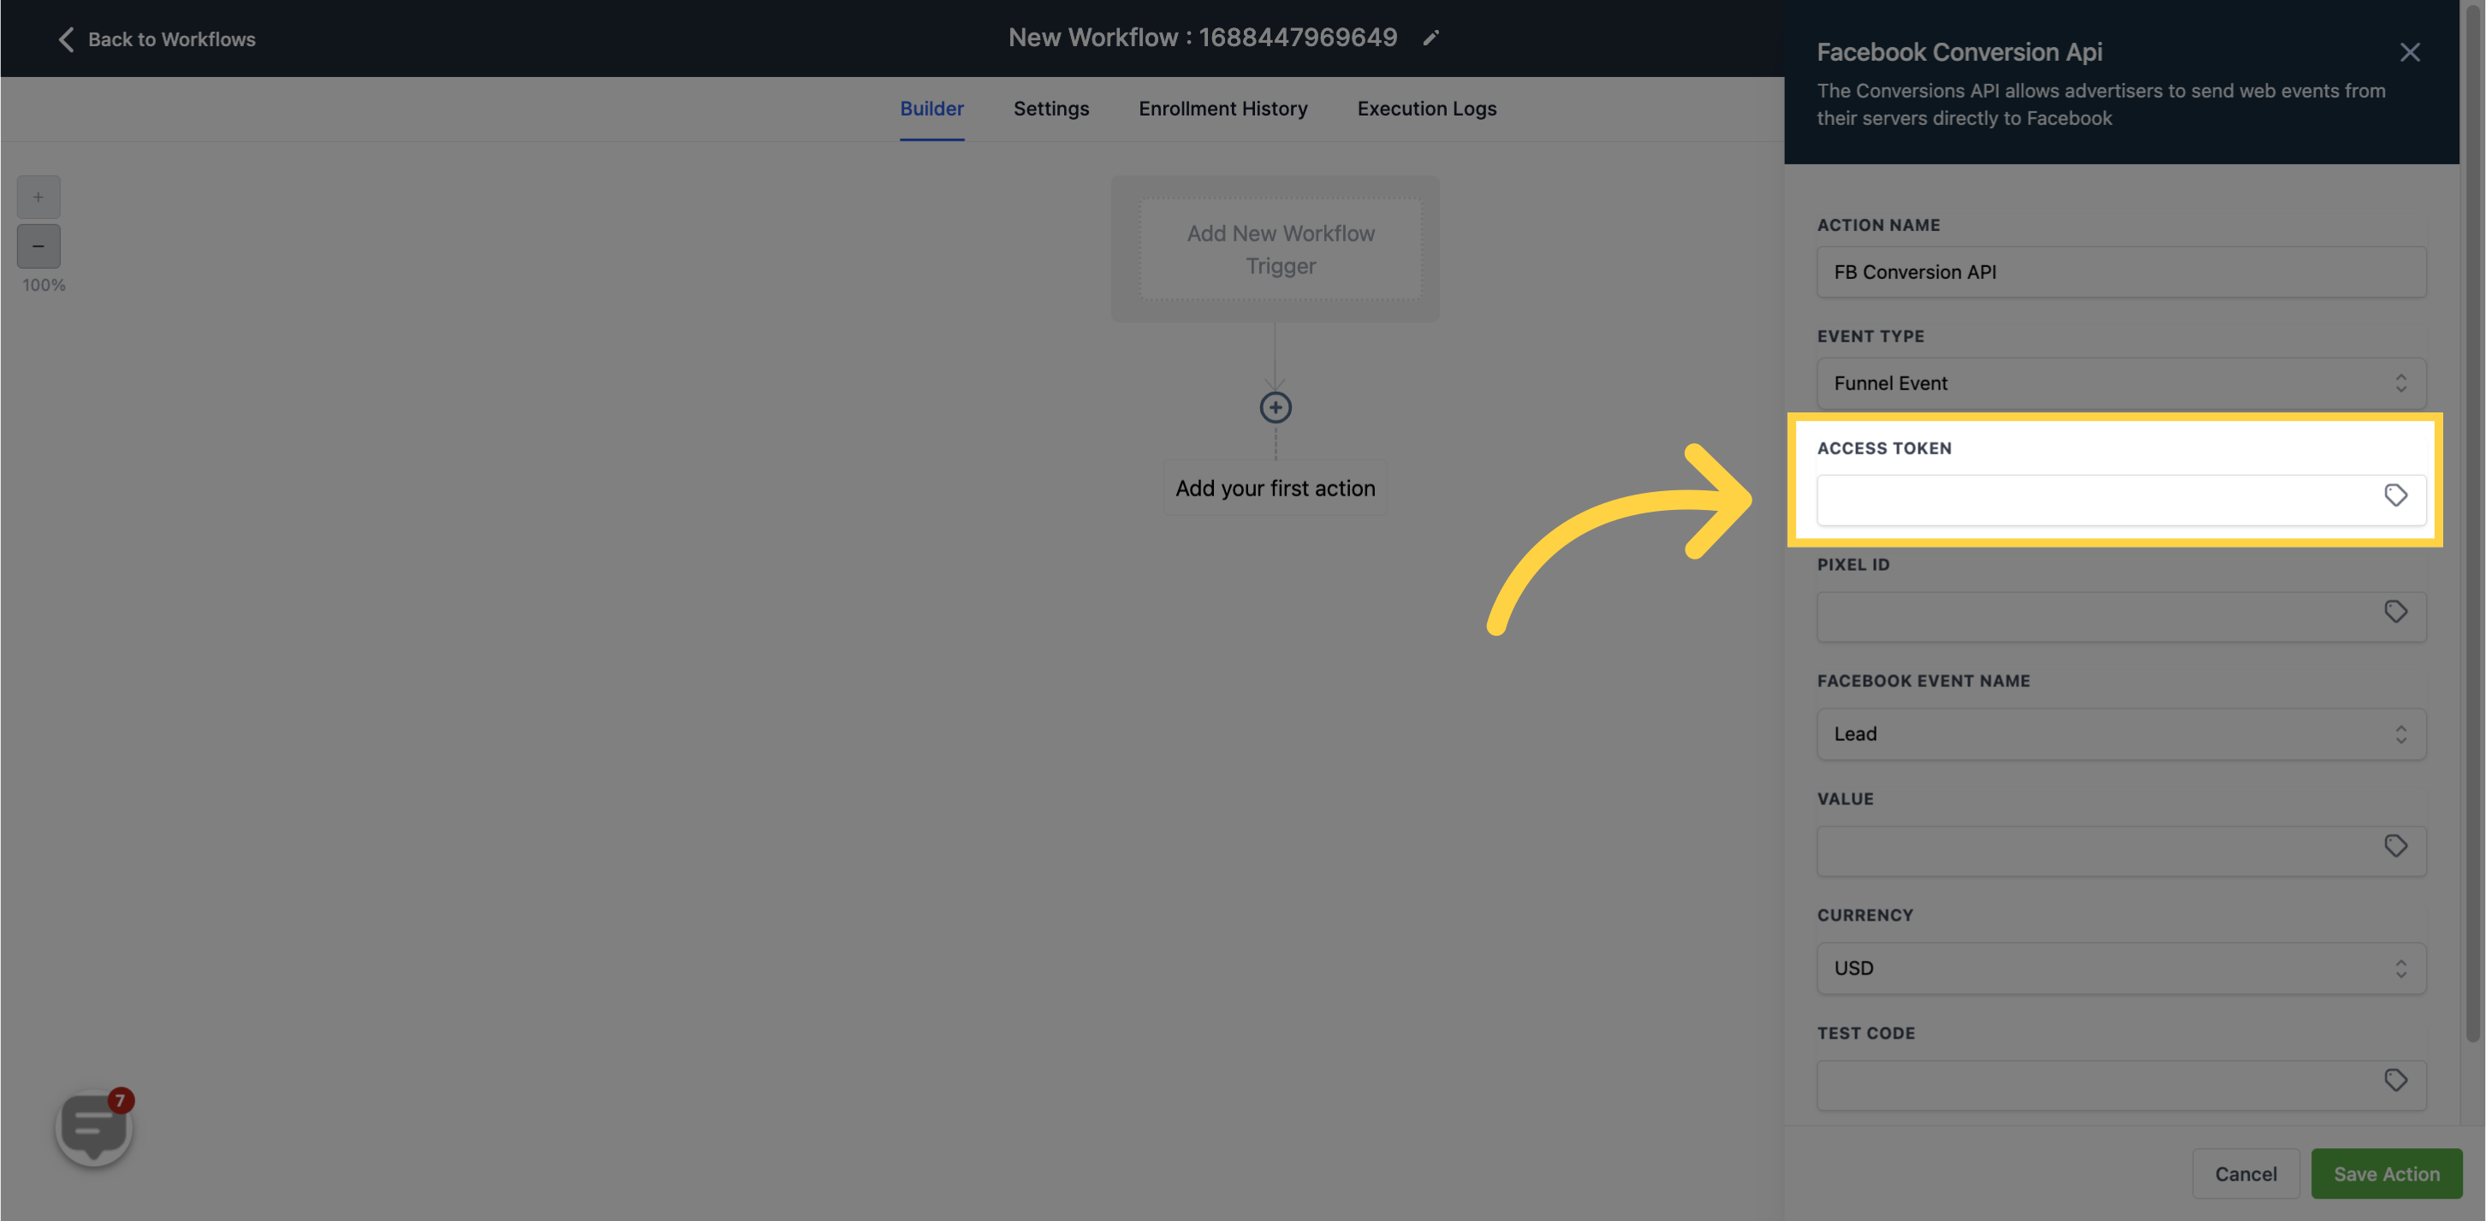Click the tag icon next to Test Code
2486x1221 pixels.
(x=2395, y=1080)
